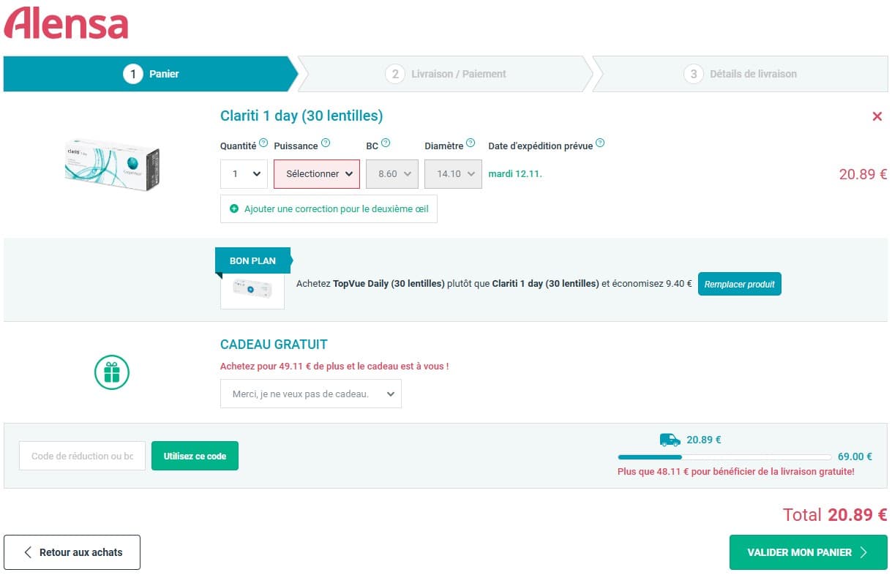
Task: Click help icon beside Diamètre label
Action: point(471,143)
